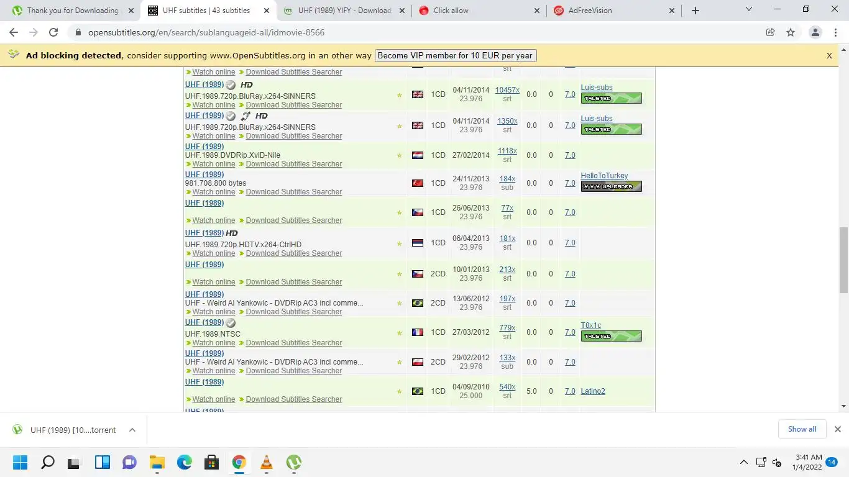This screenshot has height=477, width=849.
Task: Open the Chrome profile avatar
Action: (815, 32)
